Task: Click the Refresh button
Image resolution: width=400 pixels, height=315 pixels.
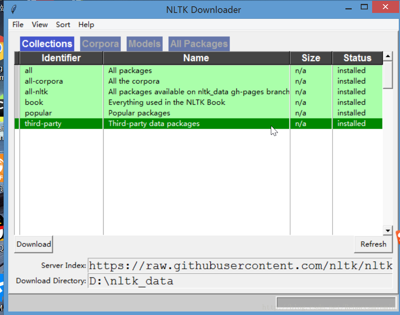Action: coord(373,244)
